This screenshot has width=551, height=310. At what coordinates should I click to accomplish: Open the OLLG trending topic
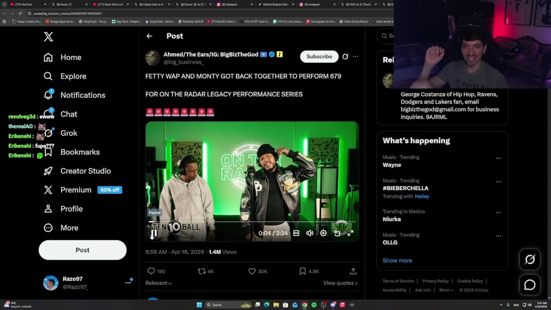[390, 242]
